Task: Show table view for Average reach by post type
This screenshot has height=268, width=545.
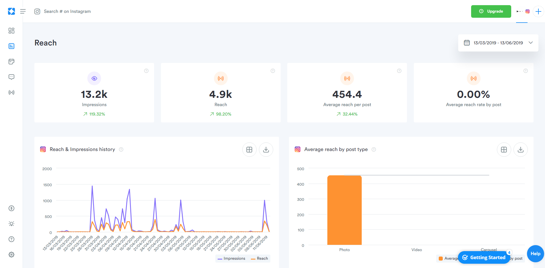Action: 504,150
